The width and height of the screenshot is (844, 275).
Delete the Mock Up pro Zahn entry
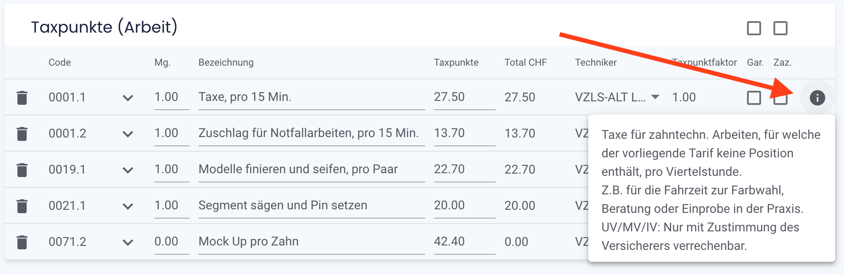click(x=22, y=242)
